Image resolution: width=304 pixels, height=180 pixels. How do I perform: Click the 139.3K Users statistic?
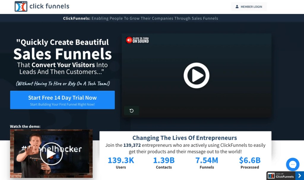tap(121, 163)
